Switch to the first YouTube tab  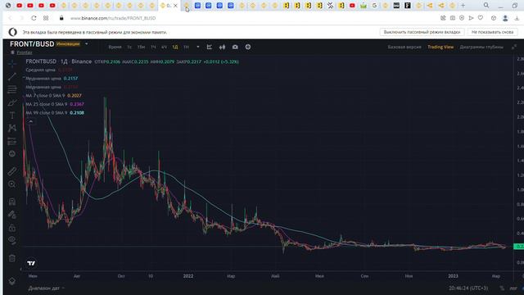click(x=20, y=6)
